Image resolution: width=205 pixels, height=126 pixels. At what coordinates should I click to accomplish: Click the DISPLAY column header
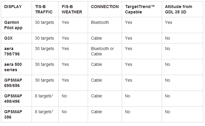tap(13, 7)
